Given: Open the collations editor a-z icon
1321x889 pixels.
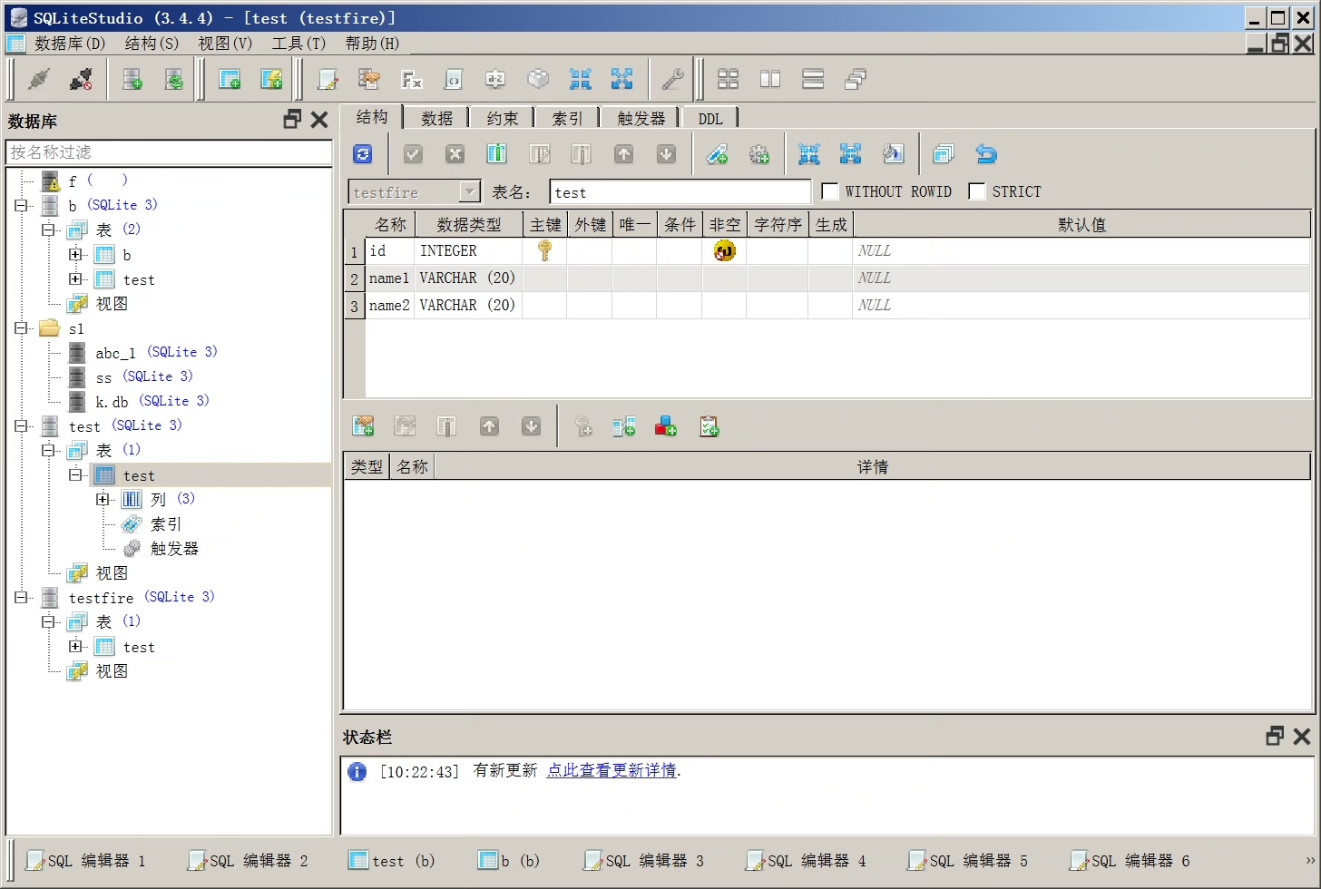Looking at the screenshot, I should click(x=494, y=80).
